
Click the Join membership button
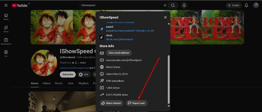click(84, 74)
